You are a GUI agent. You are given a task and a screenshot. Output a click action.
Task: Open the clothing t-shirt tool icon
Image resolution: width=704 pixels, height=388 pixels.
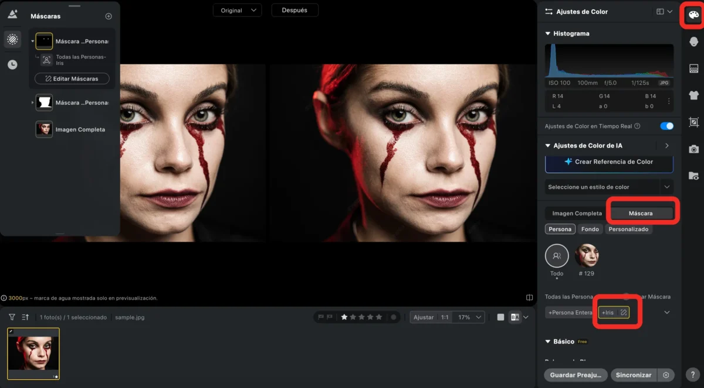click(x=693, y=95)
